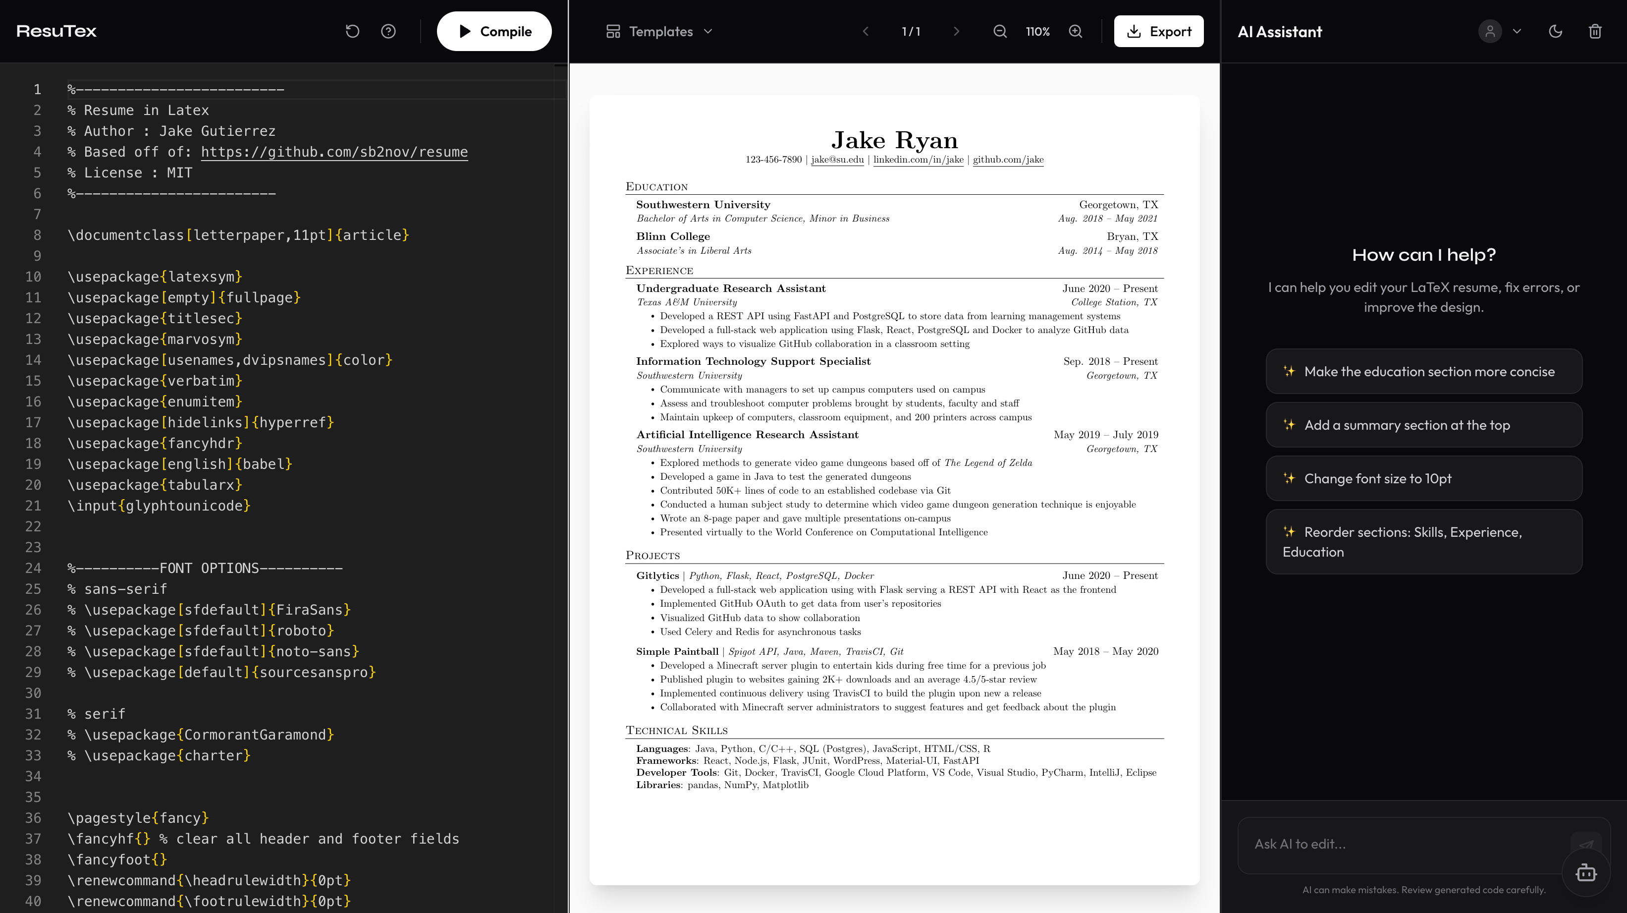Select 'Change font size to 10pt' suggestion
Screen dimensions: 1627x913
coord(1424,479)
